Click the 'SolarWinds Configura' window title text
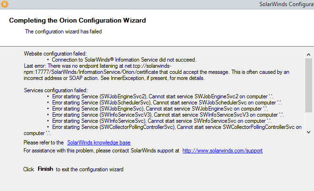314x191 pixels. [287, 4]
